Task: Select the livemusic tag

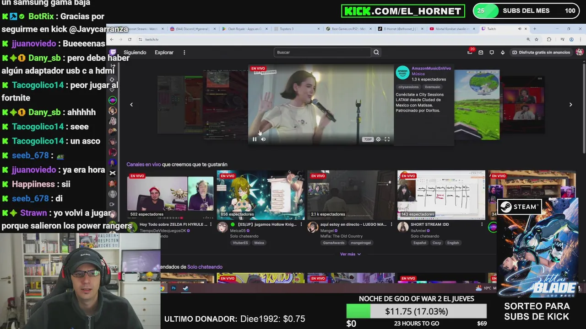Action: click(x=432, y=87)
